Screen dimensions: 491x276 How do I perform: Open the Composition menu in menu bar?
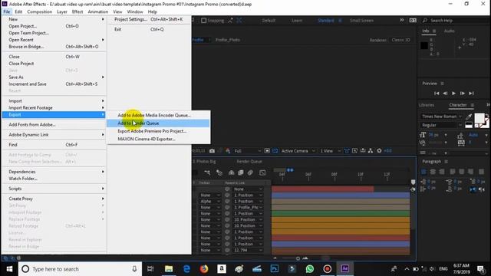[x=39, y=11]
